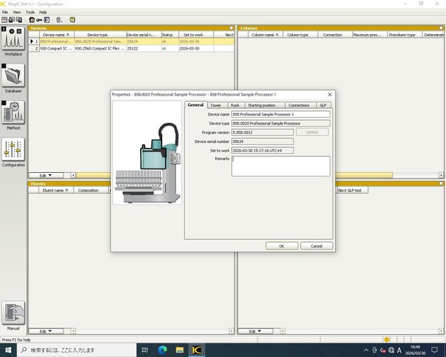
Task: Launch Microsoft Edge from the taskbar
Action: pyautogui.click(x=162, y=350)
